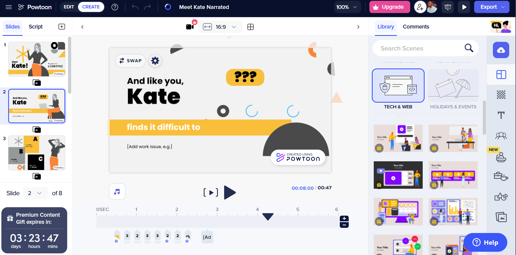Collapse the slides panel with left chevron
The height and width of the screenshot is (255, 516).
click(x=82, y=27)
